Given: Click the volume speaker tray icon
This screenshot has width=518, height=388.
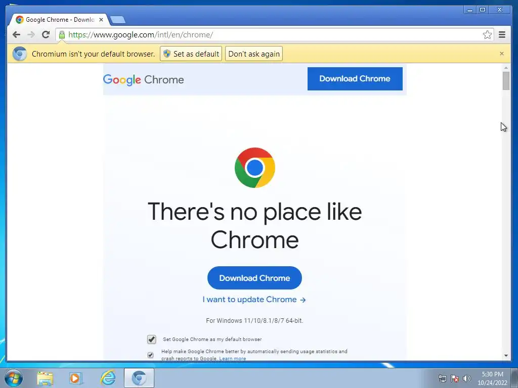Looking at the screenshot, I should (467, 378).
